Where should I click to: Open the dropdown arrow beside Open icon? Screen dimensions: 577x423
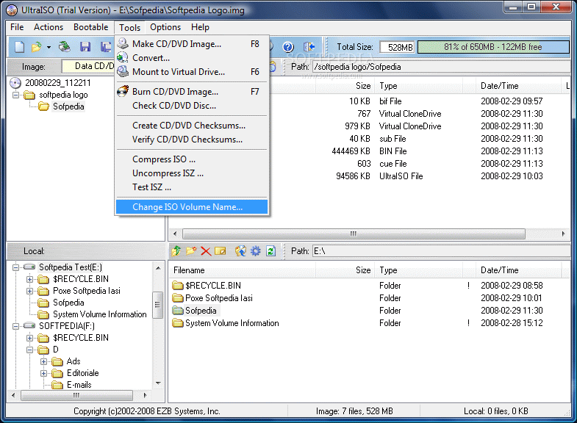tap(49, 47)
